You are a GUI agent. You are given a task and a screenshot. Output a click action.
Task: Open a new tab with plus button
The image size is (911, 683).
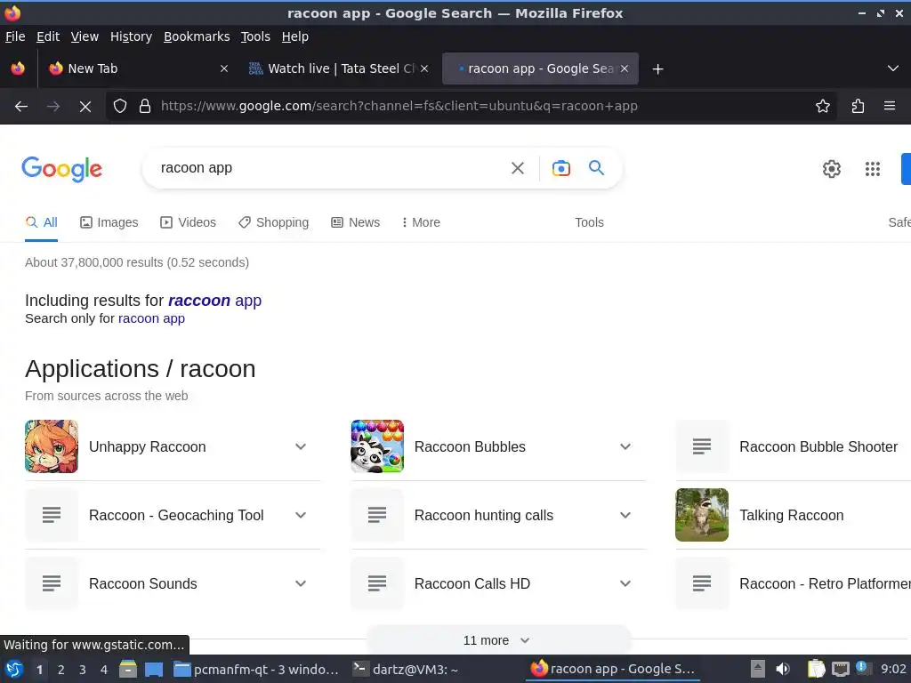click(657, 69)
